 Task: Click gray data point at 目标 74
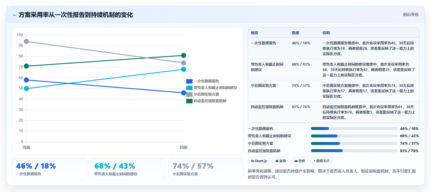(184, 63)
